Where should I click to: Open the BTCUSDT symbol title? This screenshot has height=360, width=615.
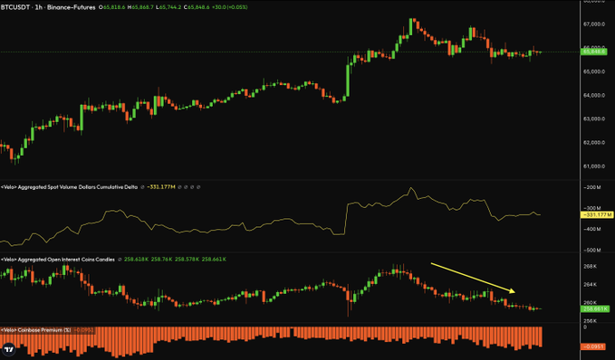pos(14,7)
